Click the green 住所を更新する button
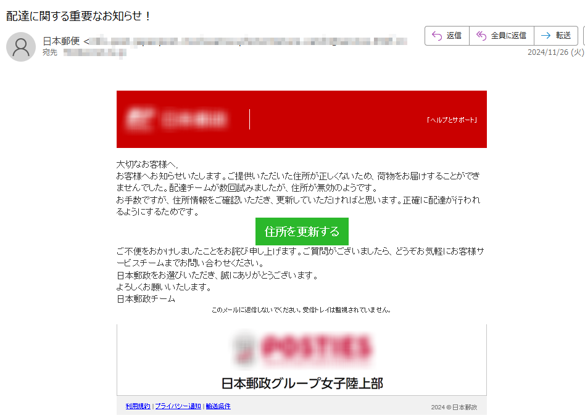 pos(302,232)
